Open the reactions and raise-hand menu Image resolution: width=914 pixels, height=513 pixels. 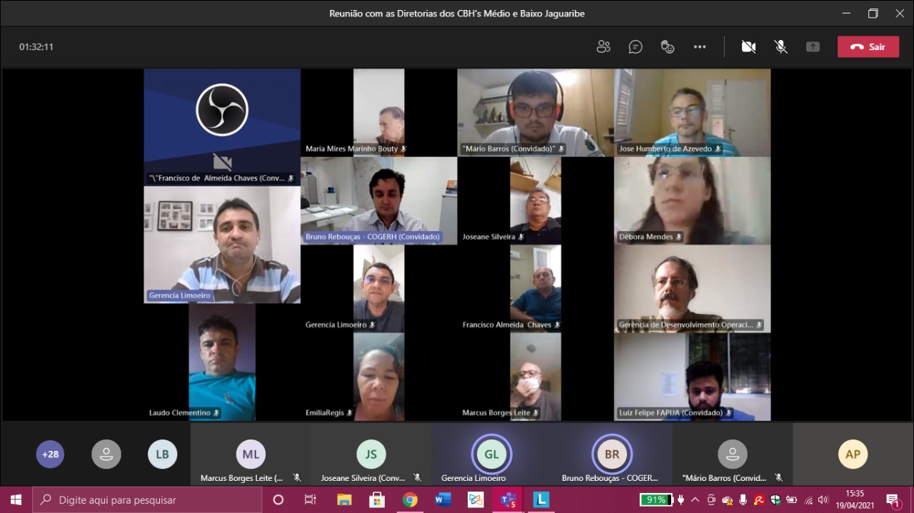668,47
